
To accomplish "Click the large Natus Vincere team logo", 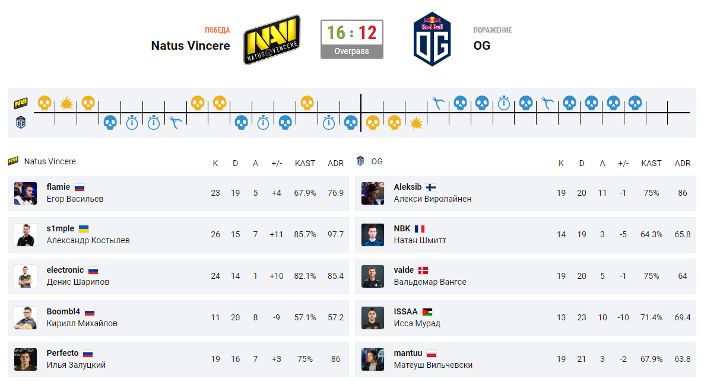I will (x=271, y=40).
